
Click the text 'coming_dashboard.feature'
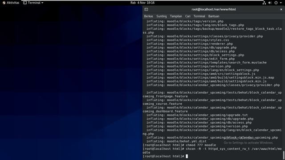[x=165, y=111]
